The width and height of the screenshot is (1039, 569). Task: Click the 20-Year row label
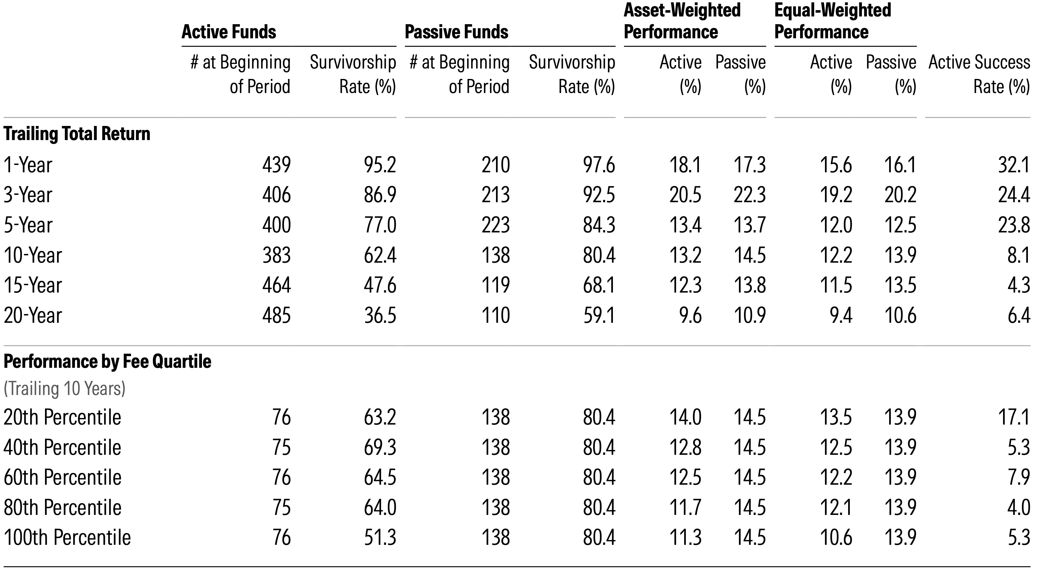tap(33, 315)
